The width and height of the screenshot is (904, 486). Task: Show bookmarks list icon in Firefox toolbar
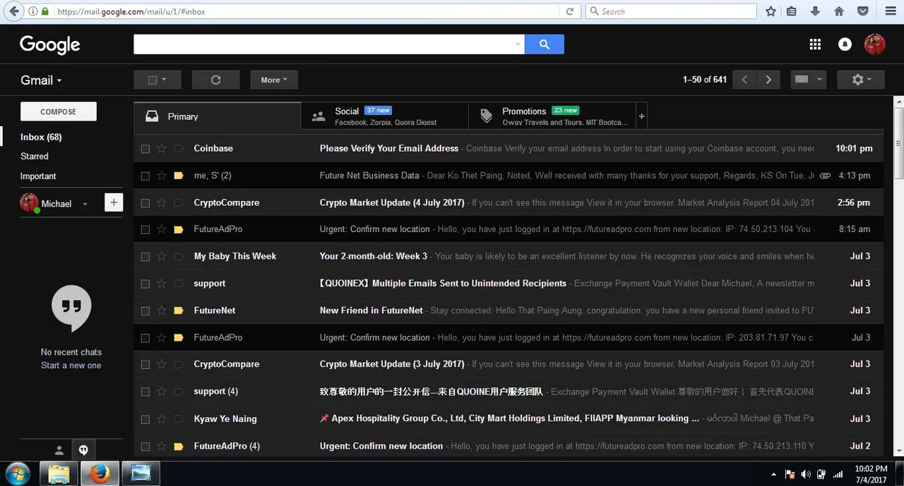pyautogui.click(x=792, y=11)
